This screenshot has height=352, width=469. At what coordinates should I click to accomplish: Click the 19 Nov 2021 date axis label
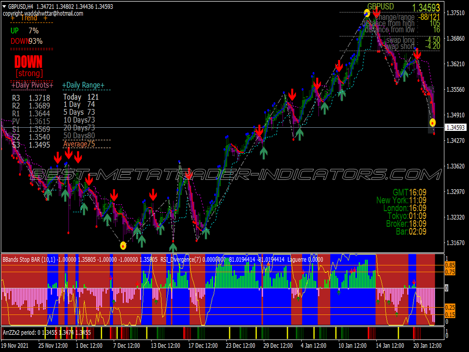15,346
